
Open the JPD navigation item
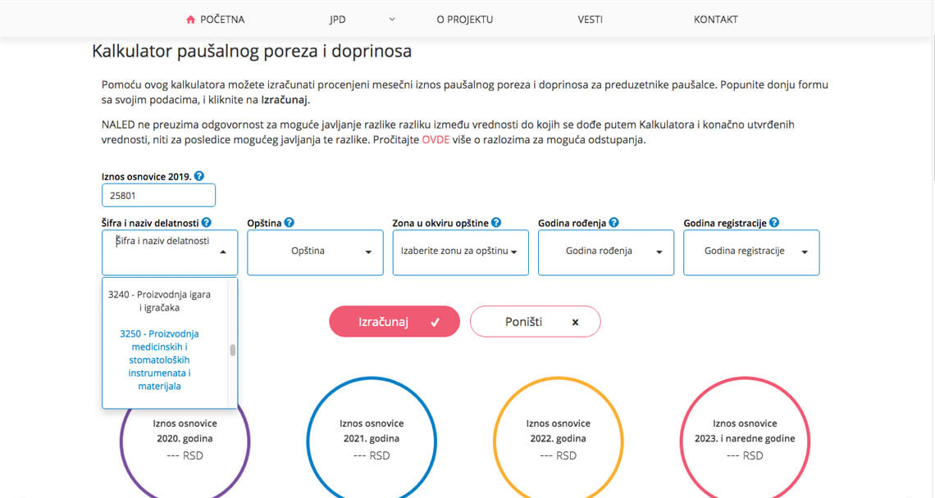(338, 20)
